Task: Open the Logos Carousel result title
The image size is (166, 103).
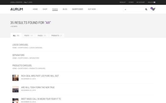Action: [20, 45]
